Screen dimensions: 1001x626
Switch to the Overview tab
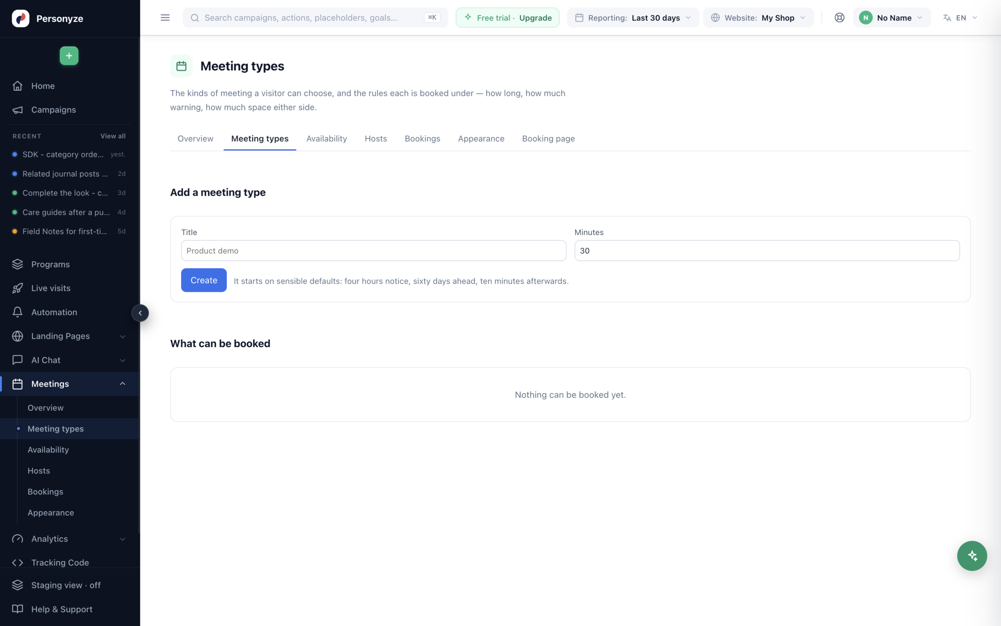195,139
